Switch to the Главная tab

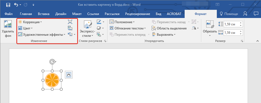(x=26, y=14)
